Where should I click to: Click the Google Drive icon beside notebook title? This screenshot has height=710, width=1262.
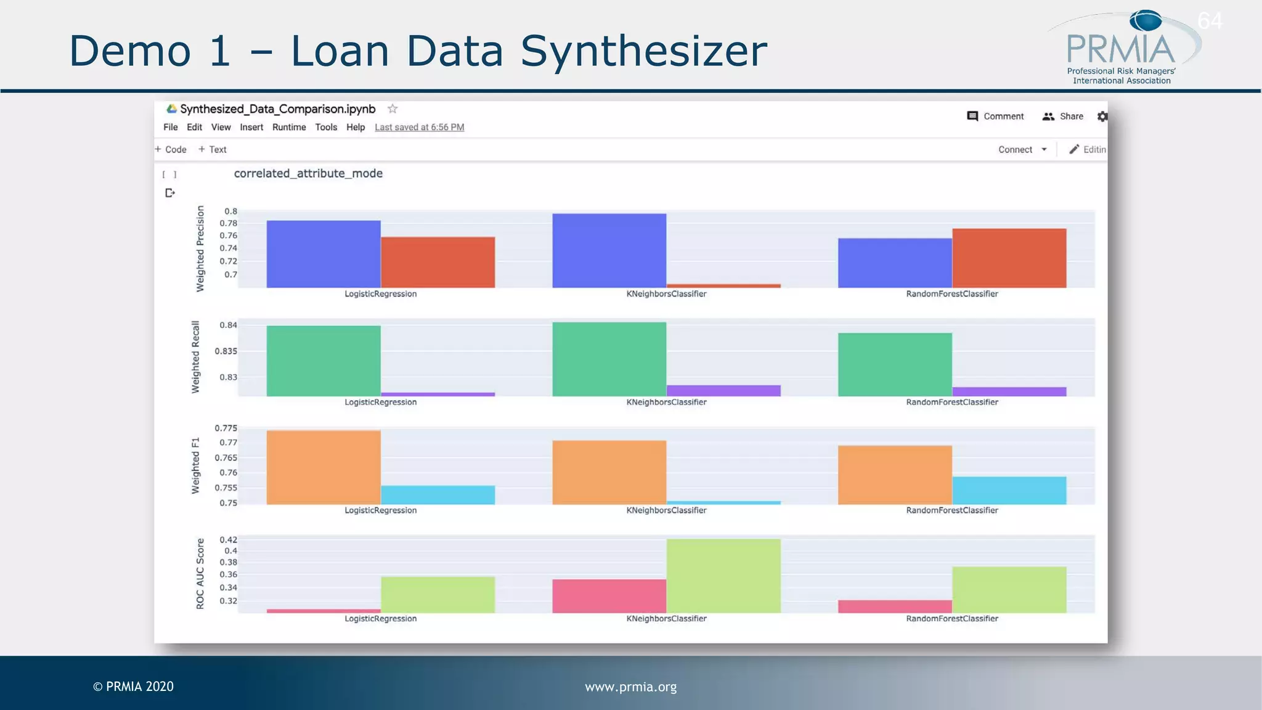[171, 109]
